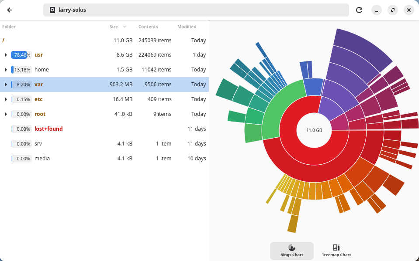
Task: Click the larry-solus location bar
Action: click(196, 10)
